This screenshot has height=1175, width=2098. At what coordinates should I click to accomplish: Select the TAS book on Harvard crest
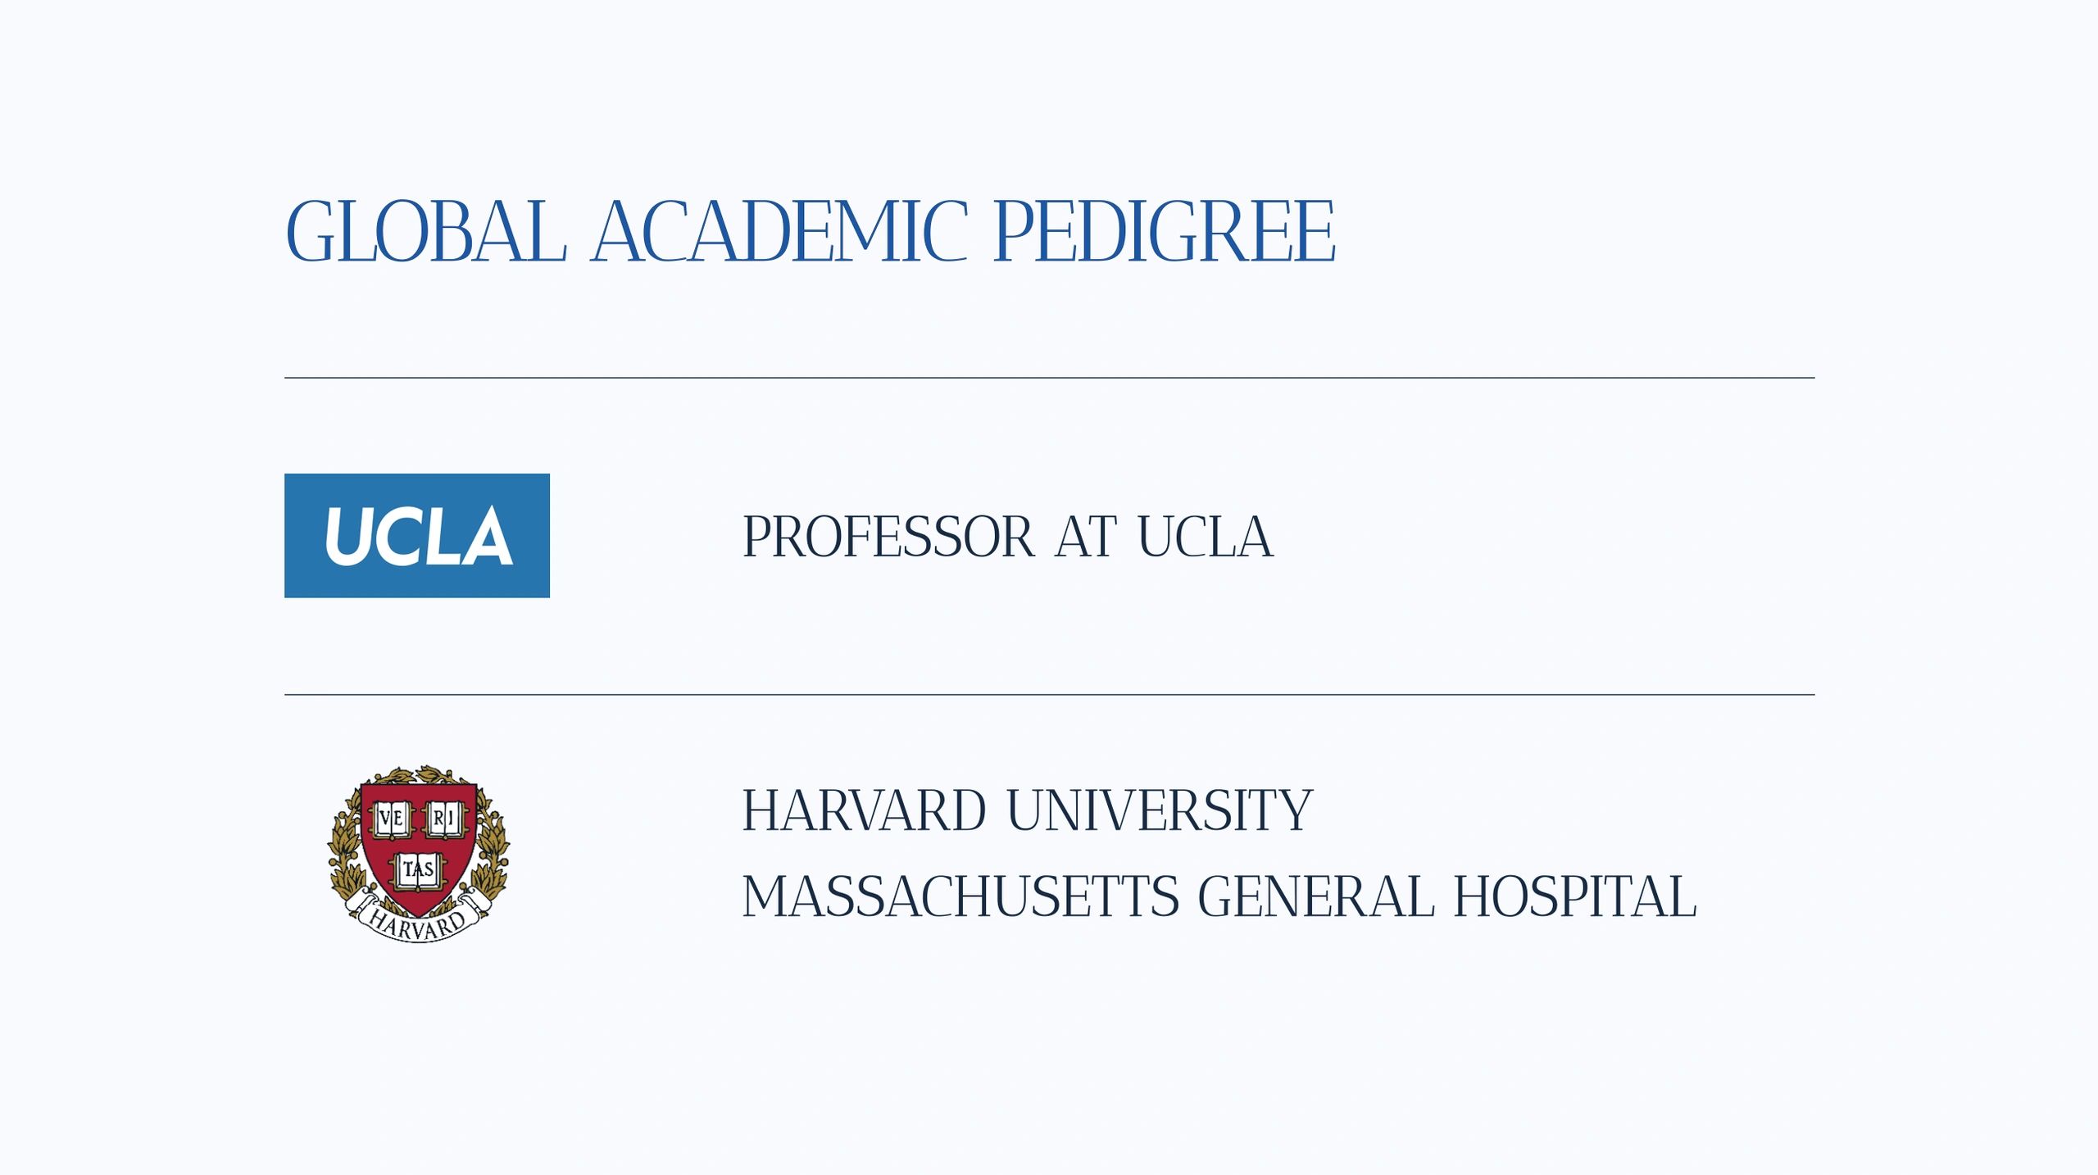(x=419, y=869)
